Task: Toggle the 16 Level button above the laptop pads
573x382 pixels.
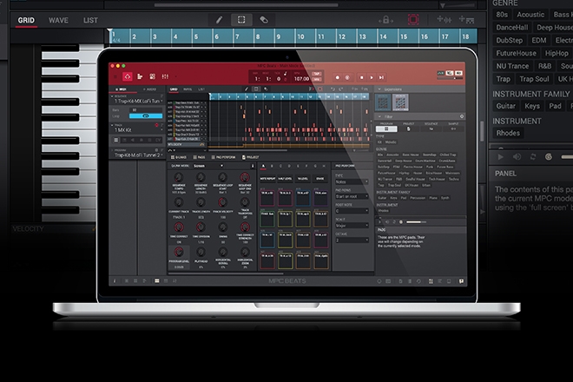Action: 303,178
